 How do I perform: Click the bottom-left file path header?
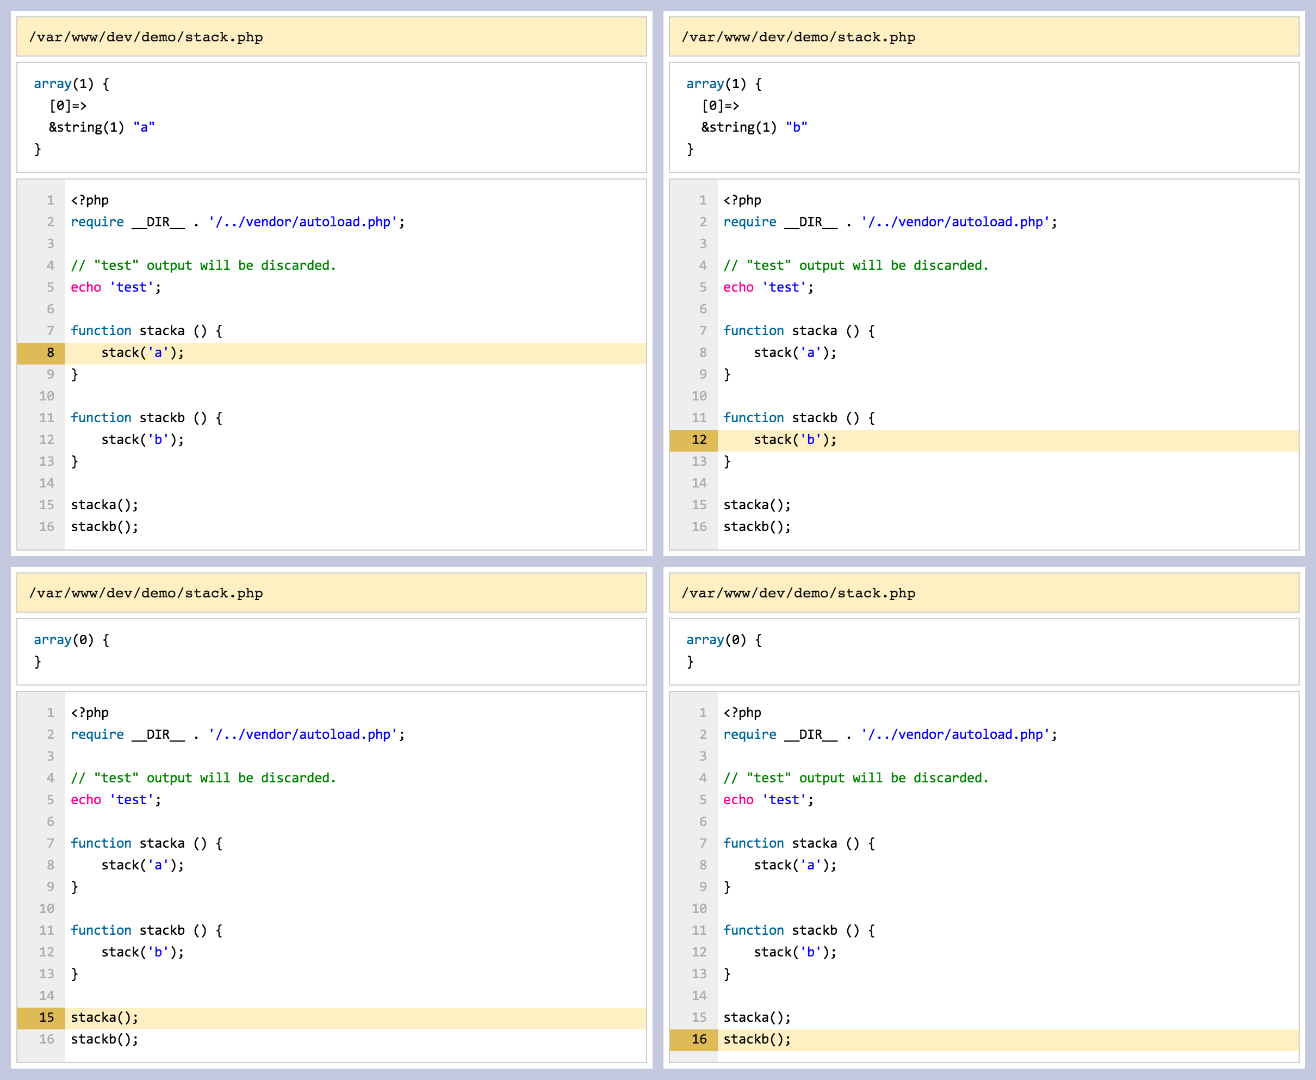tap(146, 594)
